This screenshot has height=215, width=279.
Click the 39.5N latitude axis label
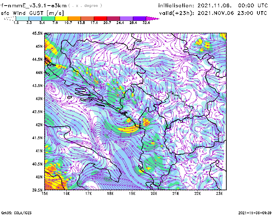click(x=37, y=190)
